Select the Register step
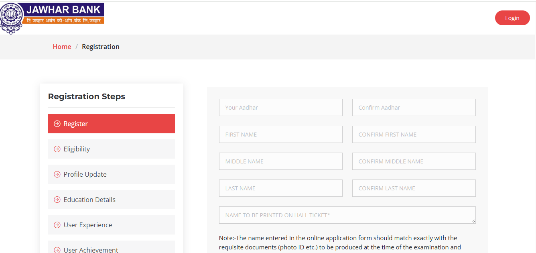 (x=112, y=124)
